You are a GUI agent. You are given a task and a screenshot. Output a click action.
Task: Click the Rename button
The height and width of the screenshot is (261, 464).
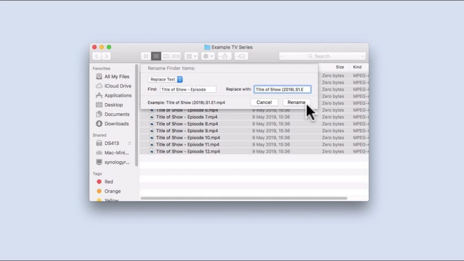296,102
